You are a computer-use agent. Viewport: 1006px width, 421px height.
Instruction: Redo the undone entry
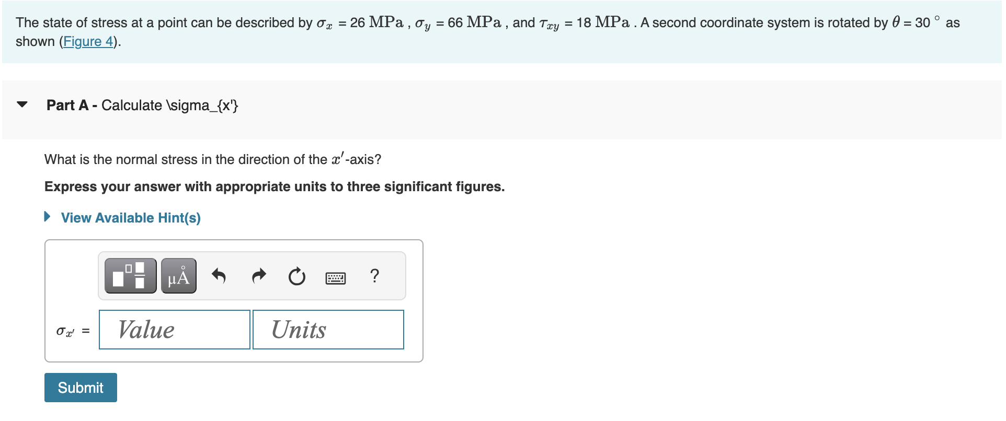coord(258,275)
